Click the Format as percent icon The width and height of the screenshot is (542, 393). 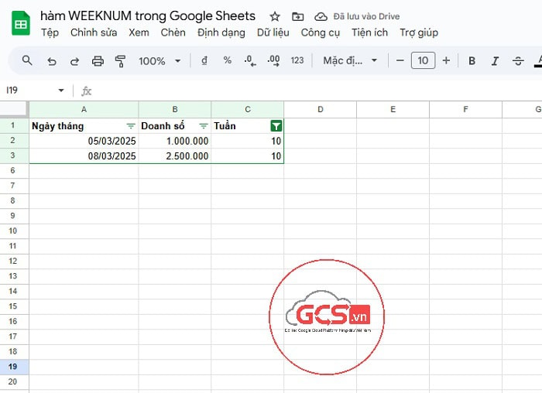point(227,61)
